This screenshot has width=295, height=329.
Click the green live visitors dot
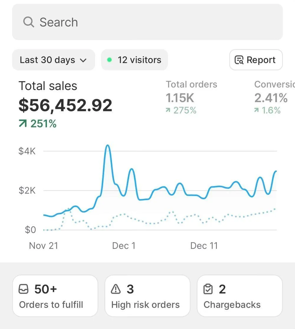click(109, 60)
